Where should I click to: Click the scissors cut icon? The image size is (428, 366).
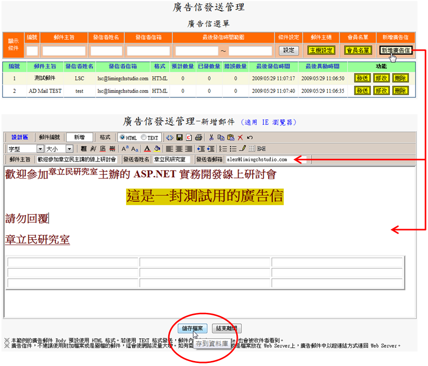[211, 137]
